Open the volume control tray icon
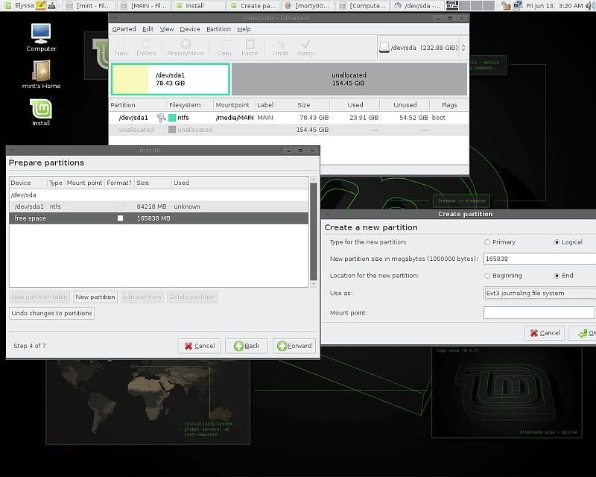The width and height of the screenshot is (596, 477). tap(590, 5)
